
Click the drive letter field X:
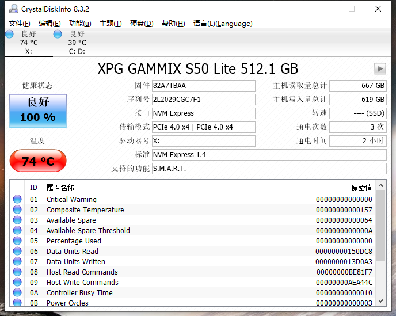(203, 141)
